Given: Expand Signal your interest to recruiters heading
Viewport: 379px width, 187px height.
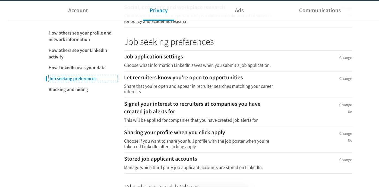Looking at the screenshot, I should point(192,108).
